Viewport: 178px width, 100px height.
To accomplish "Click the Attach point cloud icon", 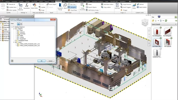I will (x=65, y=6).
